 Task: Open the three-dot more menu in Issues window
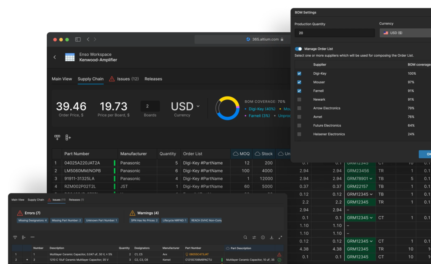click(32, 237)
